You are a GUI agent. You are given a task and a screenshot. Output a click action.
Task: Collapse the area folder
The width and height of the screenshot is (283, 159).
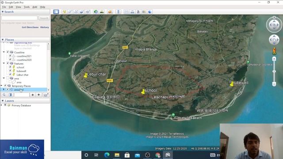click(4, 78)
